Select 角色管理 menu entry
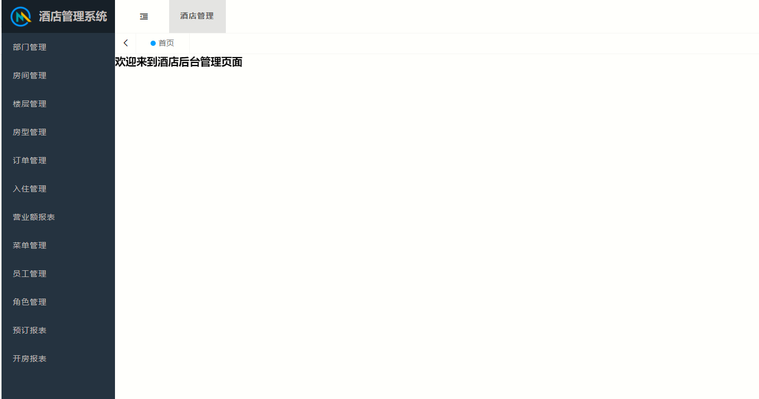 (x=58, y=302)
